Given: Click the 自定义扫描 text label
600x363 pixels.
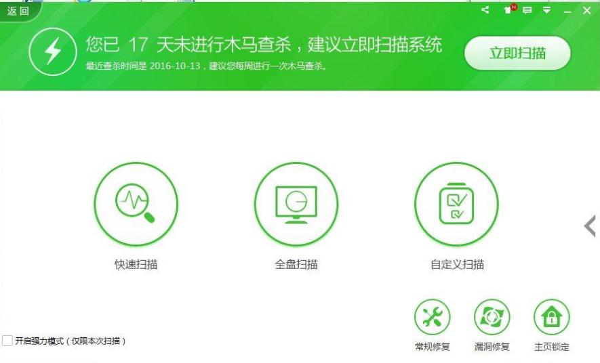Looking at the screenshot, I should point(457,265).
